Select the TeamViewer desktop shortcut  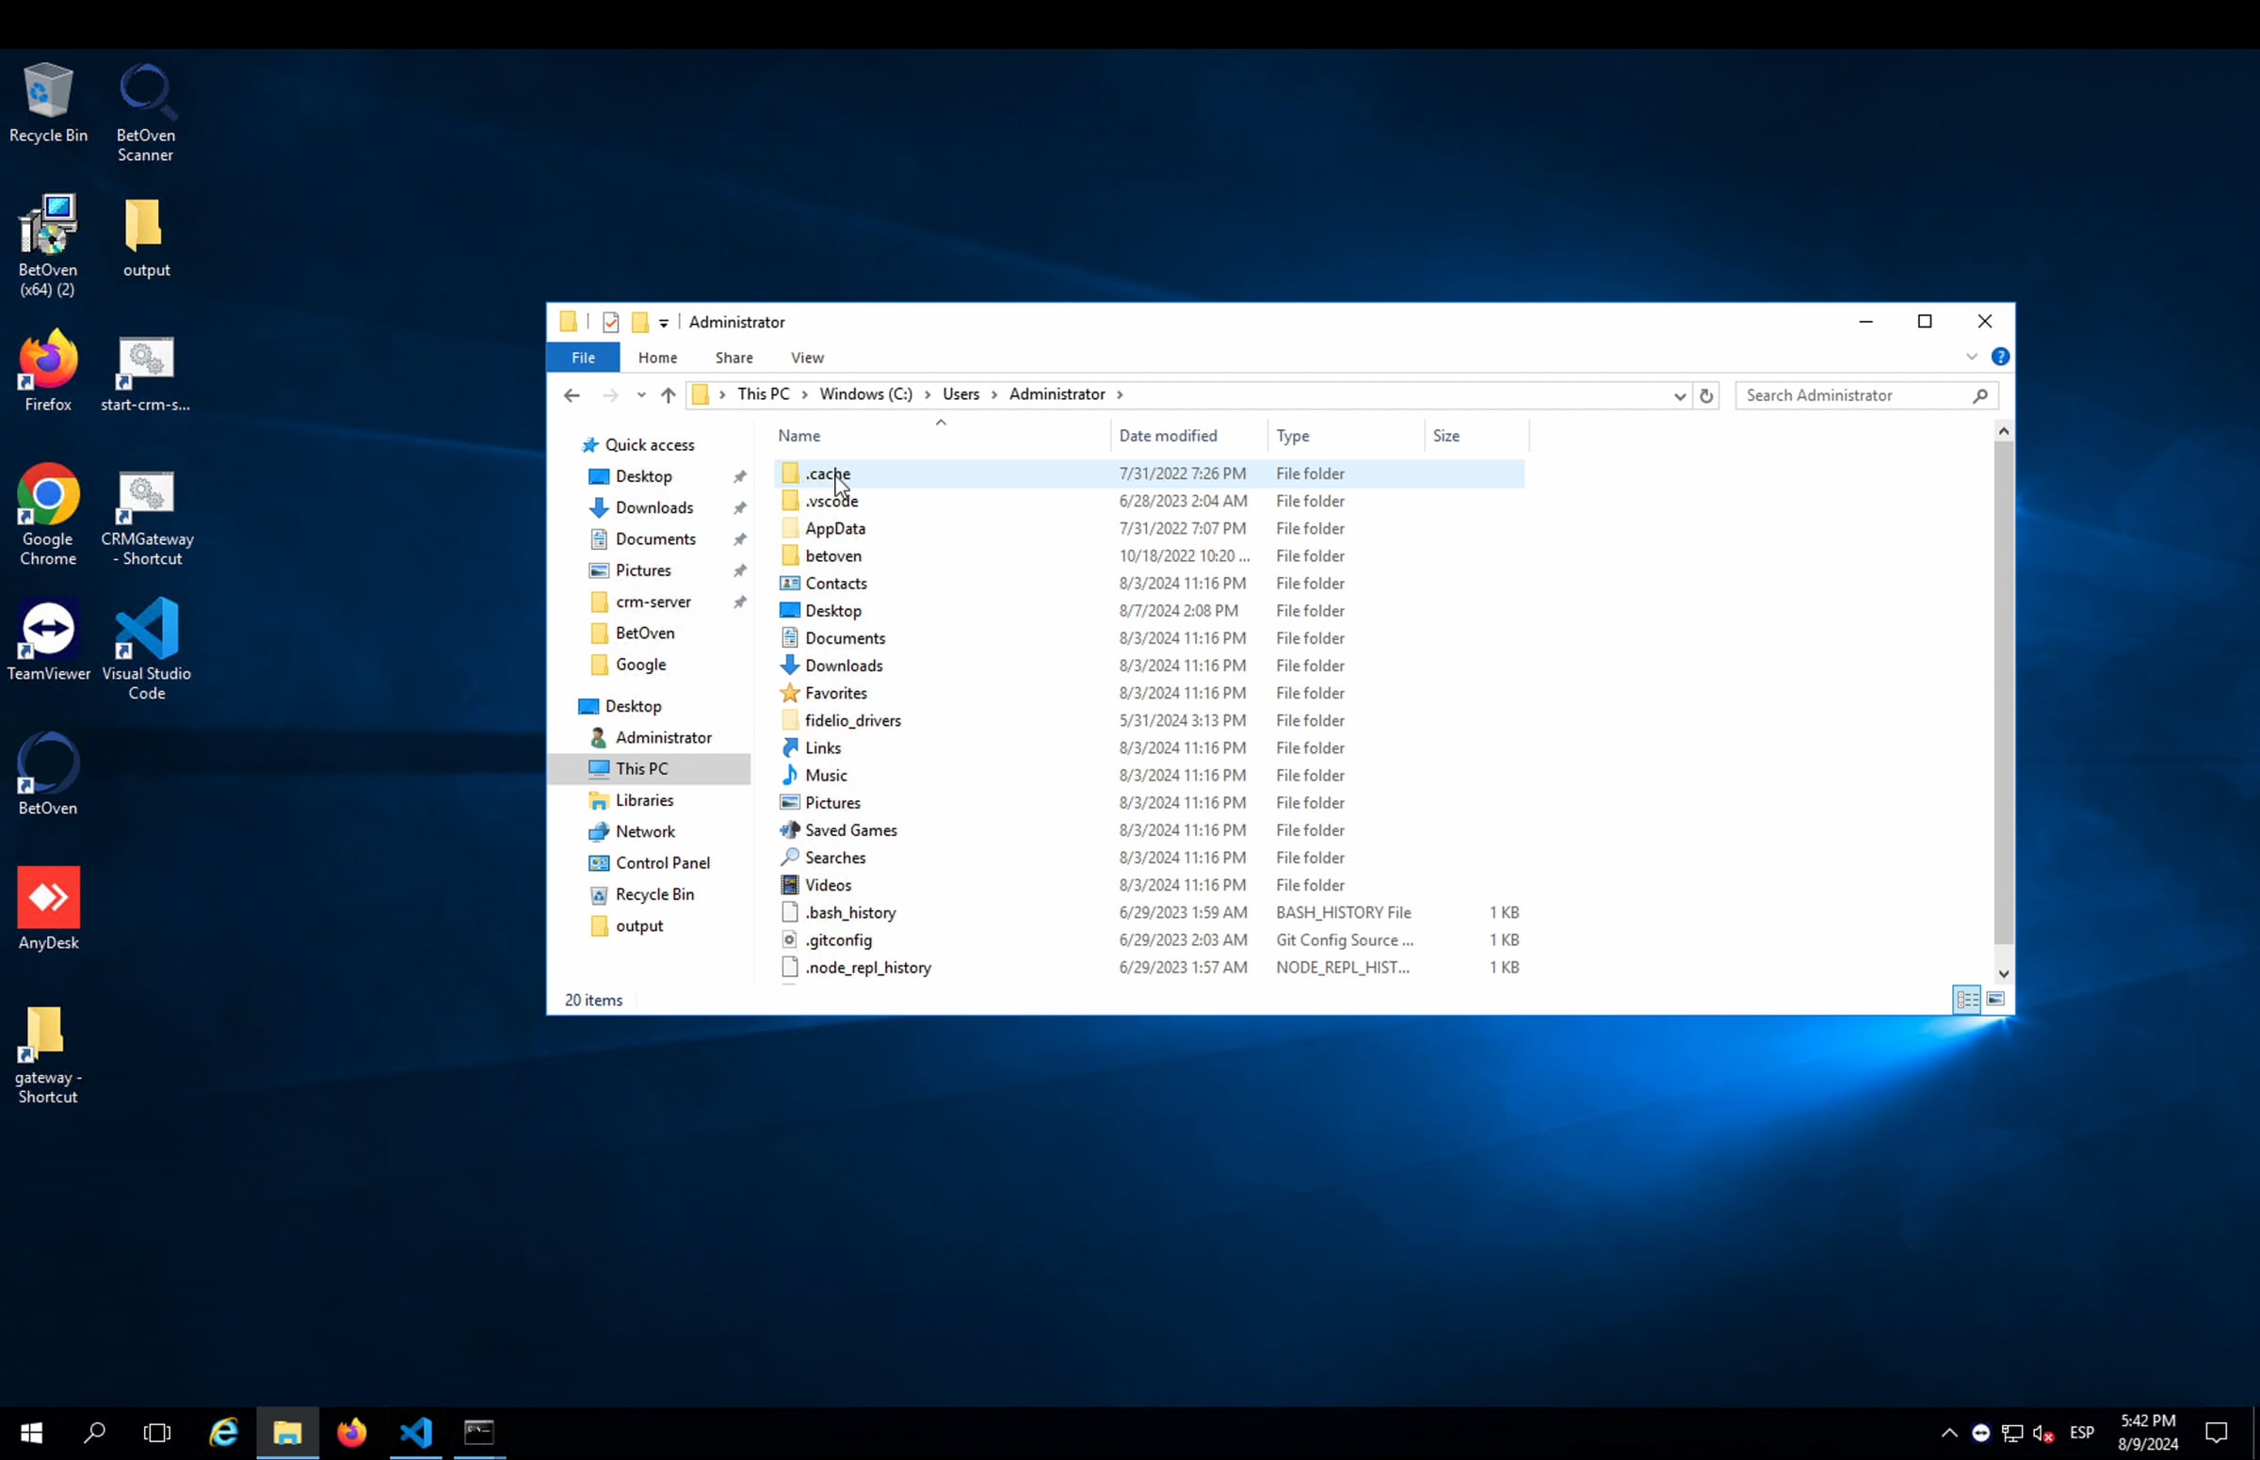coord(48,640)
